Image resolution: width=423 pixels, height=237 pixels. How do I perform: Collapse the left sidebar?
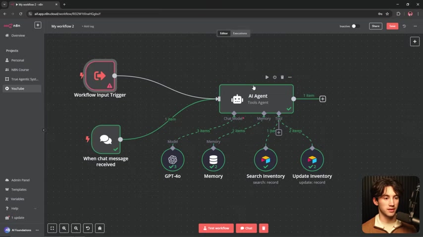pos(44,130)
